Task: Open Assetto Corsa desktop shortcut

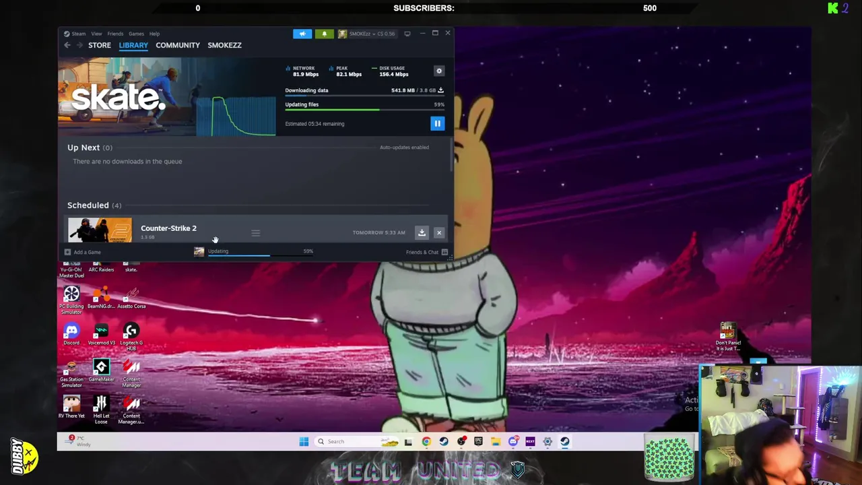Action: (131, 297)
